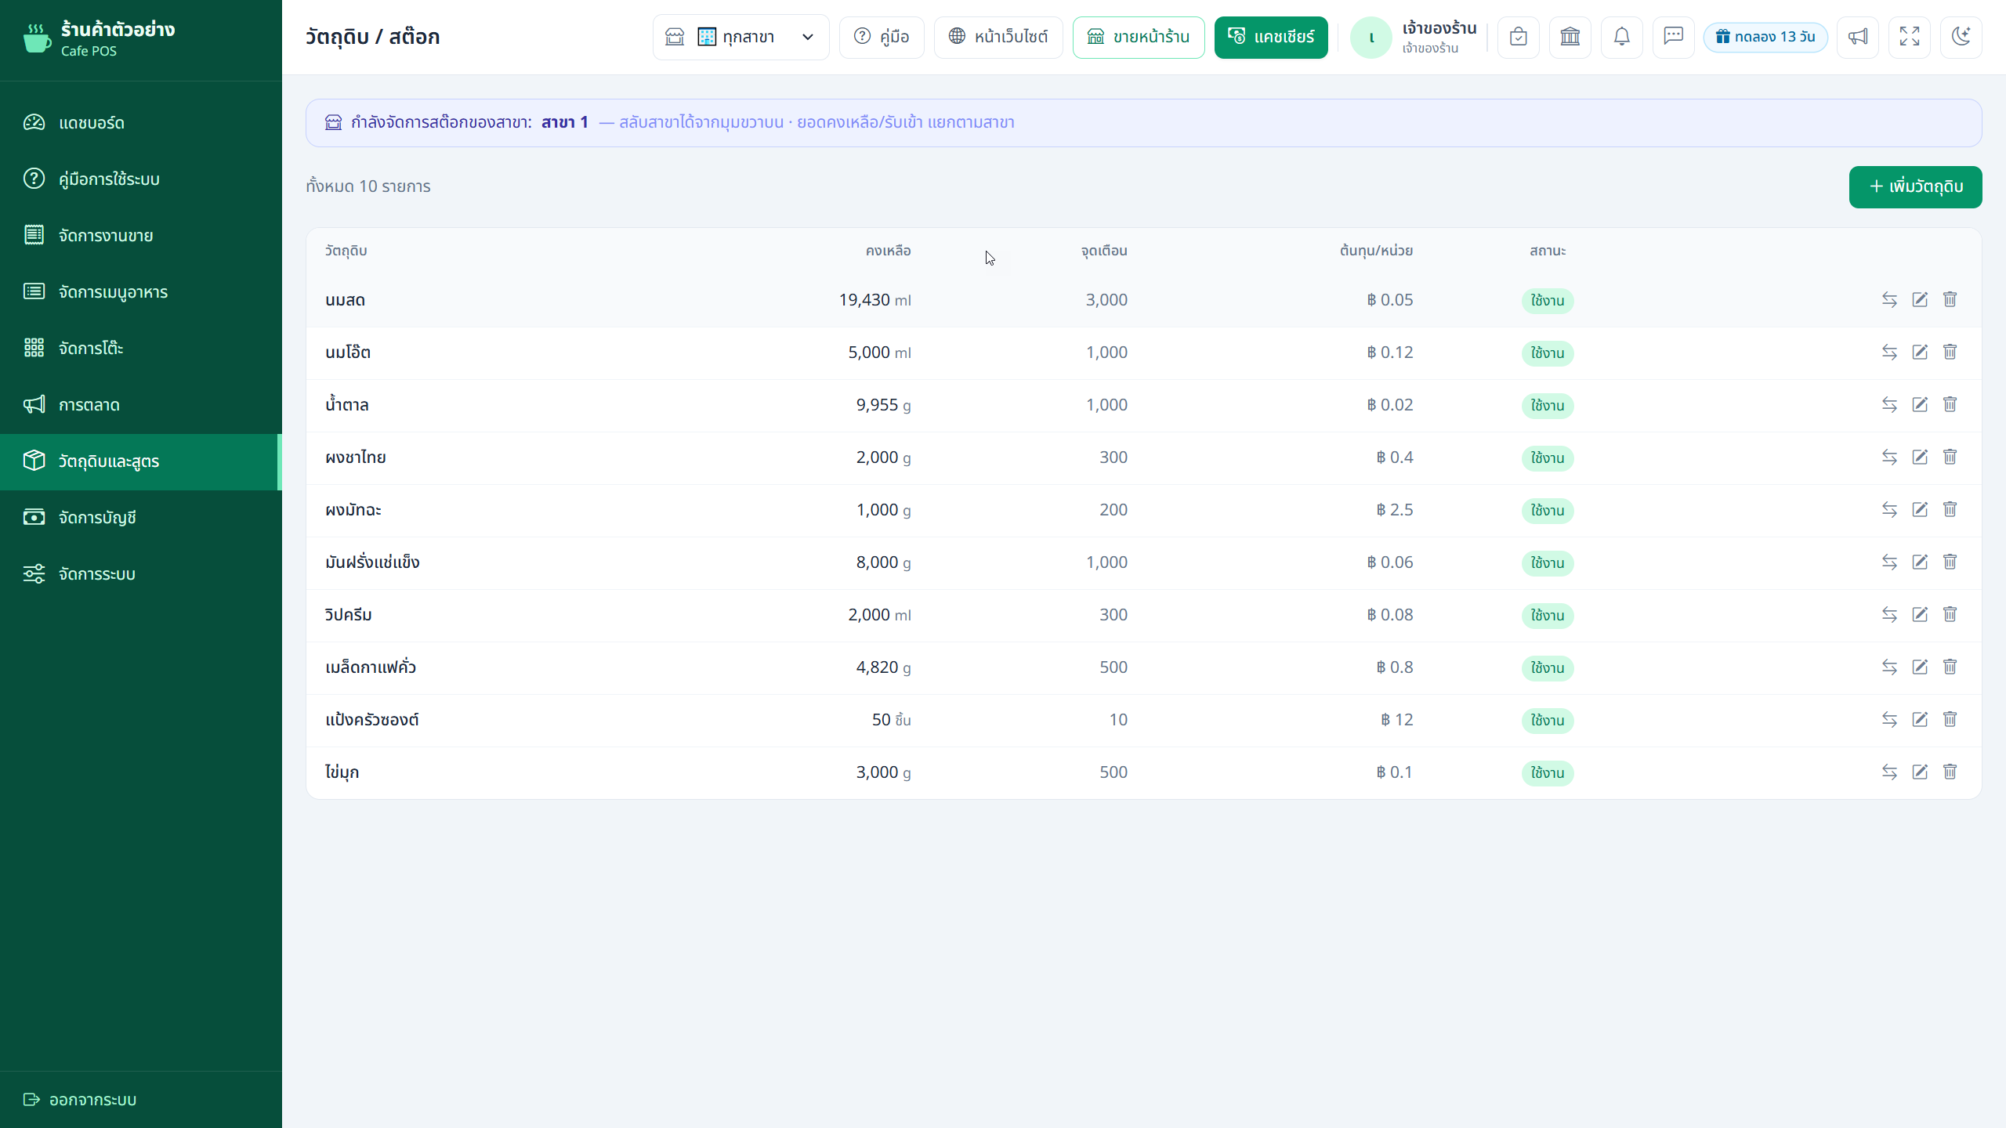Delete the นมโอ๊ต ingredient
Screen dimensions: 2006x1128
coord(1950,352)
